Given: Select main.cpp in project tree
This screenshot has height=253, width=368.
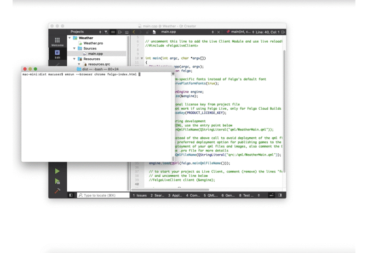Looking at the screenshot, I should click(95, 54).
